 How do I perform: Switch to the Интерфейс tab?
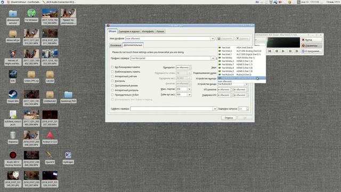point(148,31)
